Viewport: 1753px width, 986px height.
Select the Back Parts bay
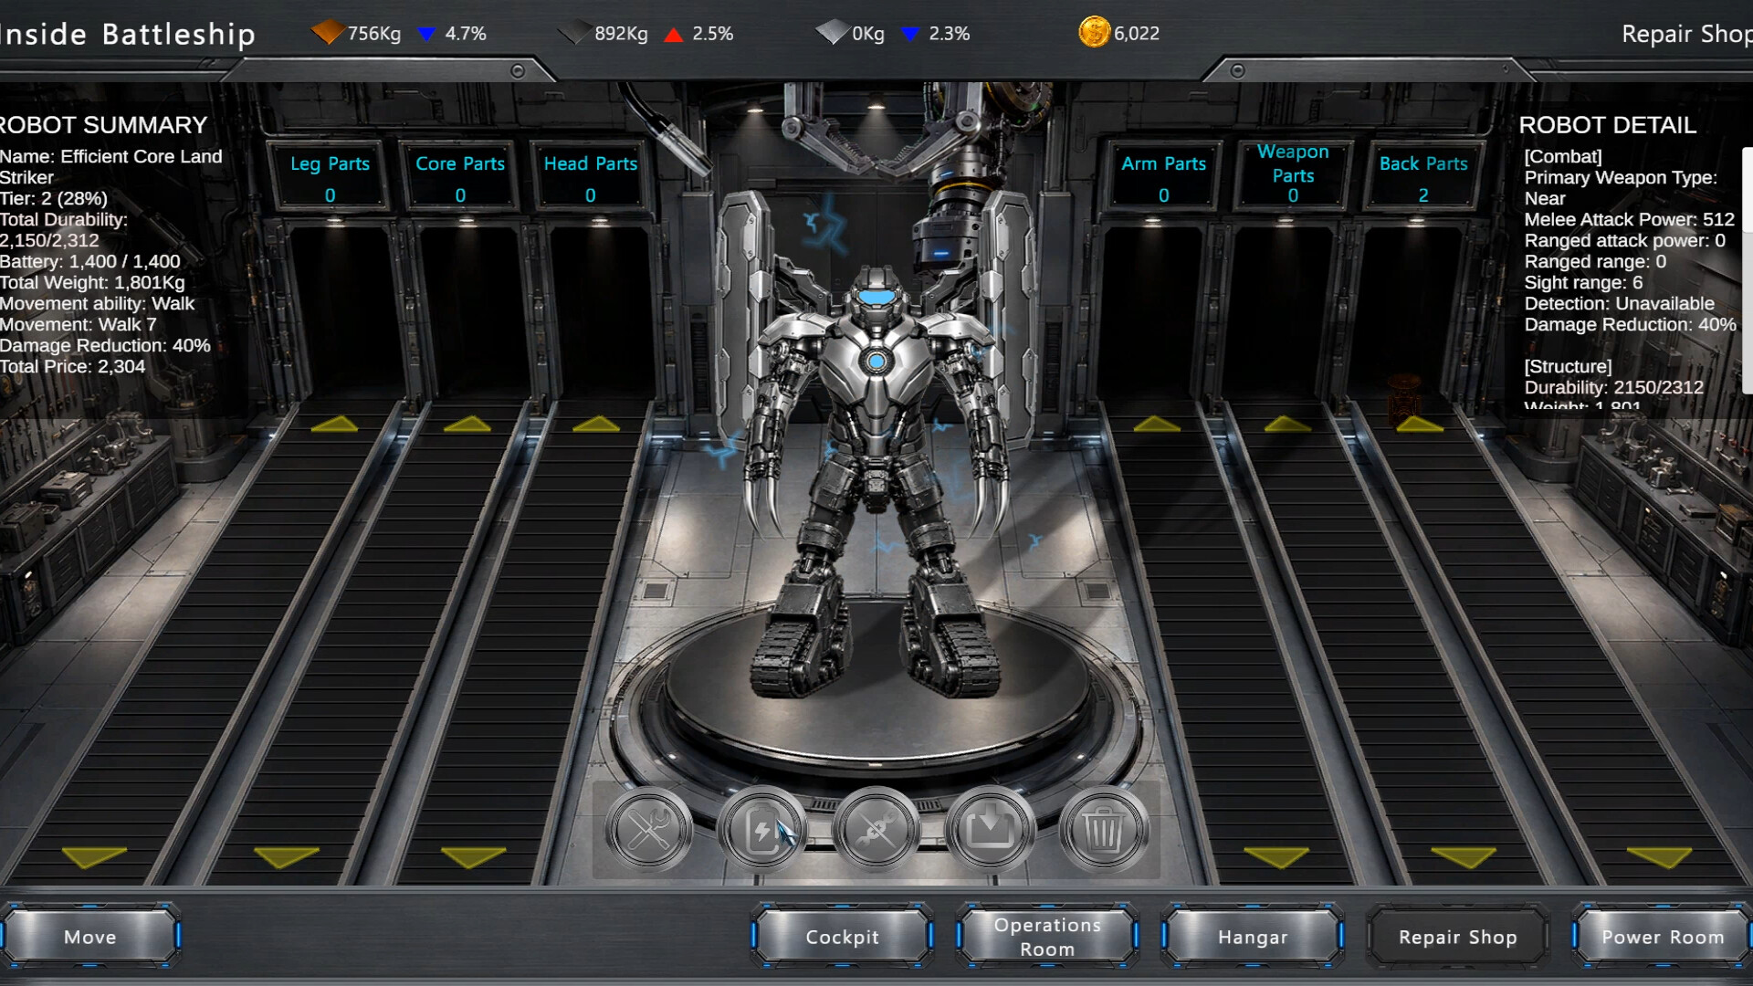coord(1423,177)
